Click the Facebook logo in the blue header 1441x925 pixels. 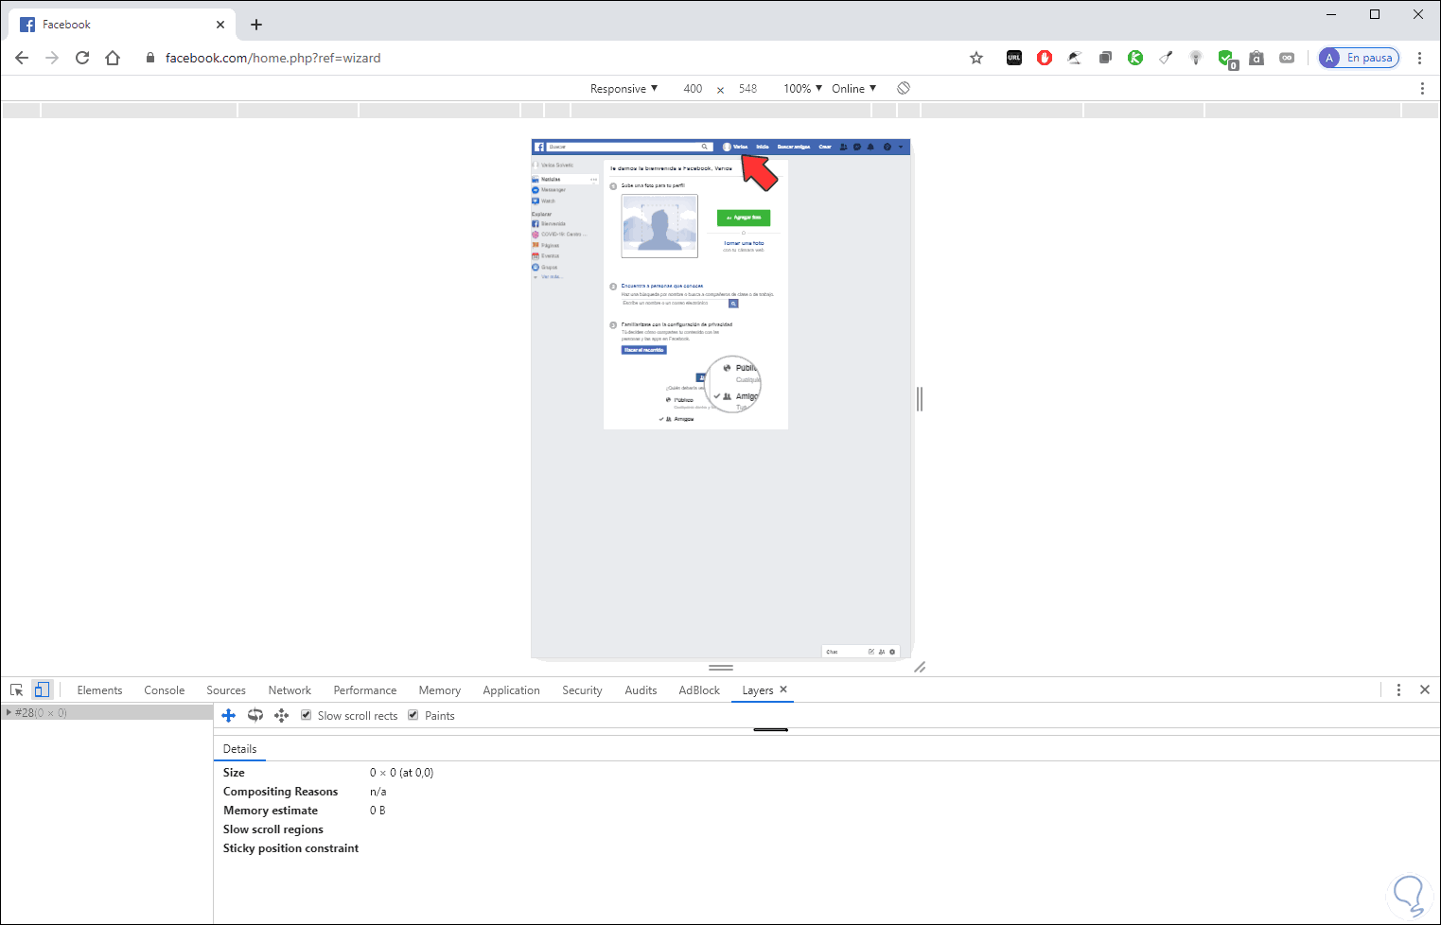tap(539, 147)
